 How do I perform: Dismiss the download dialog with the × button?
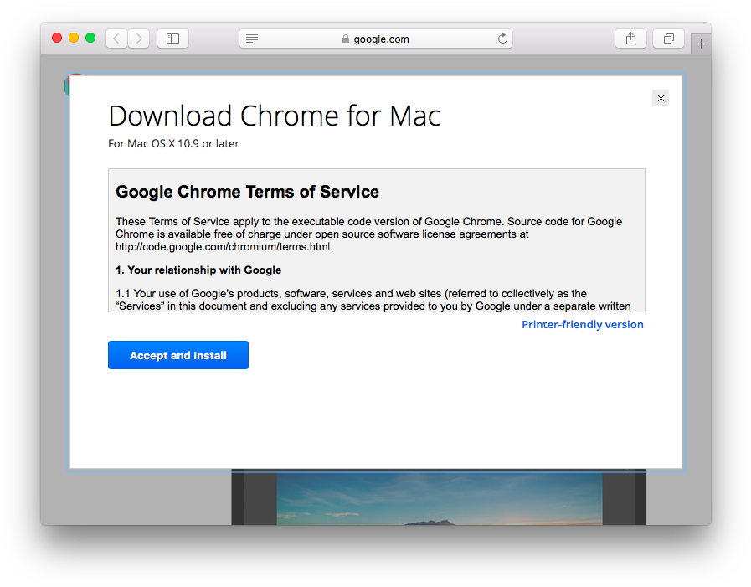tap(661, 98)
